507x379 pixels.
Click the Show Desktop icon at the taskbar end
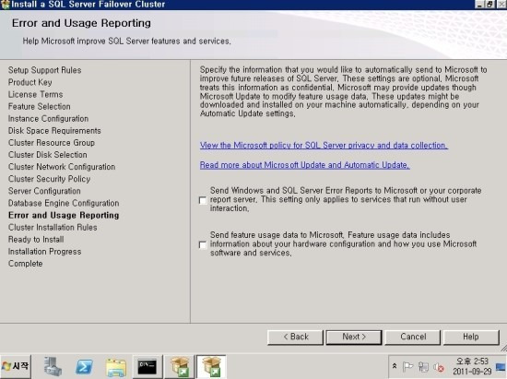click(501, 367)
